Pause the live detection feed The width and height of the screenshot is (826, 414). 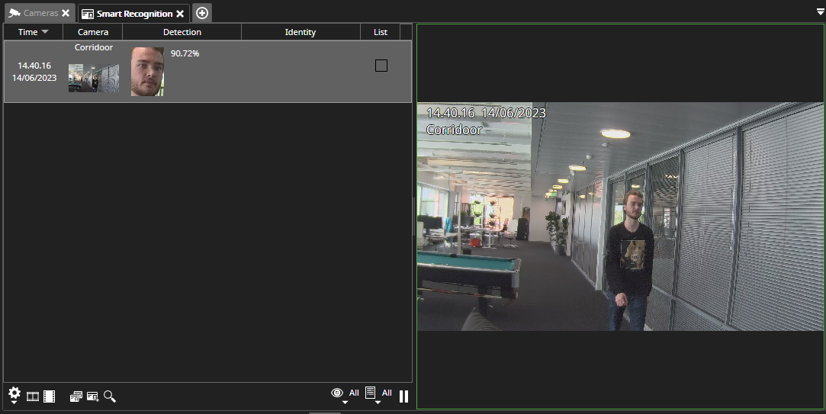pos(404,396)
